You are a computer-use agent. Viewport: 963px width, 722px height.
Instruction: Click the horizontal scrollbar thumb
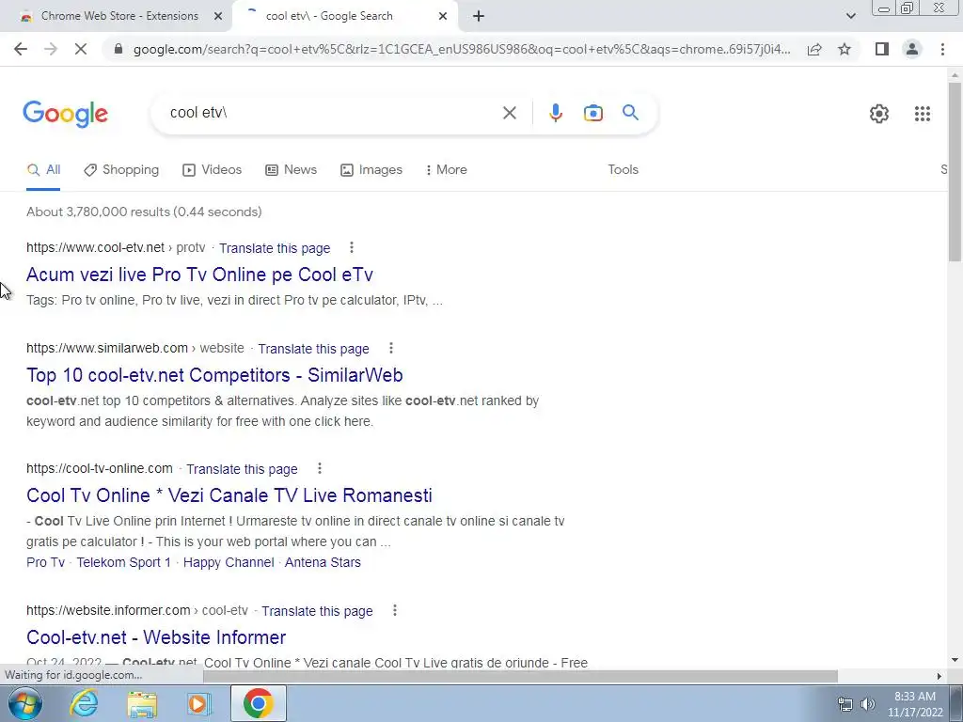click(x=521, y=676)
